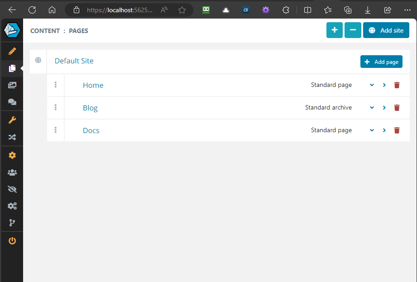
Task: Select the Pages icon in the sidebar
Action: click(x=12, y=68)
